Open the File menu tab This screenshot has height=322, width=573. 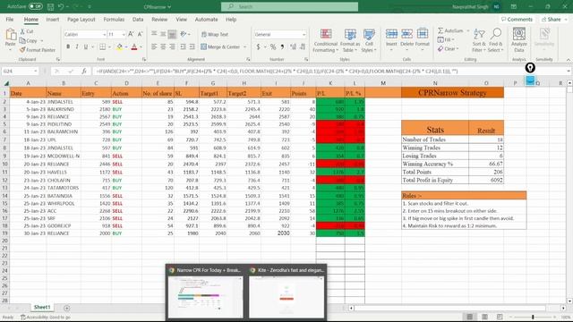click(x=10, y=20)
